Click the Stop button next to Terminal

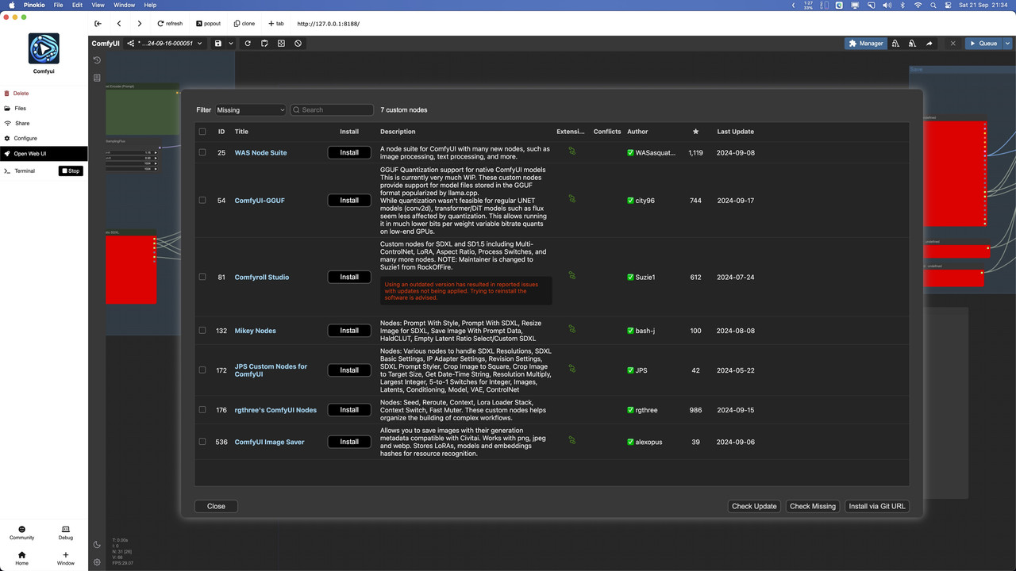(x=71, y=171)
